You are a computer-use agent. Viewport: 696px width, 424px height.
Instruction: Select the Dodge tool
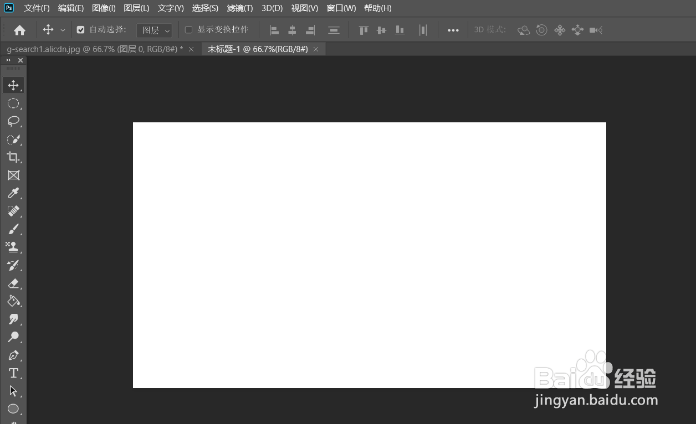click(13, 337)
